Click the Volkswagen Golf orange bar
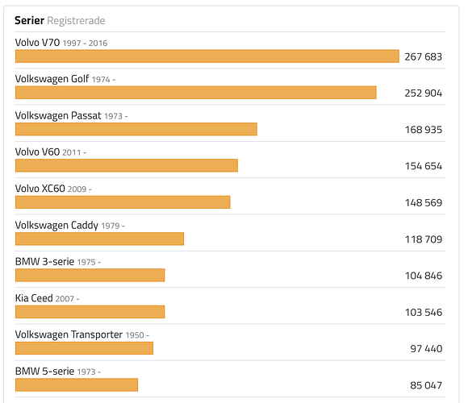 point(196,93)
